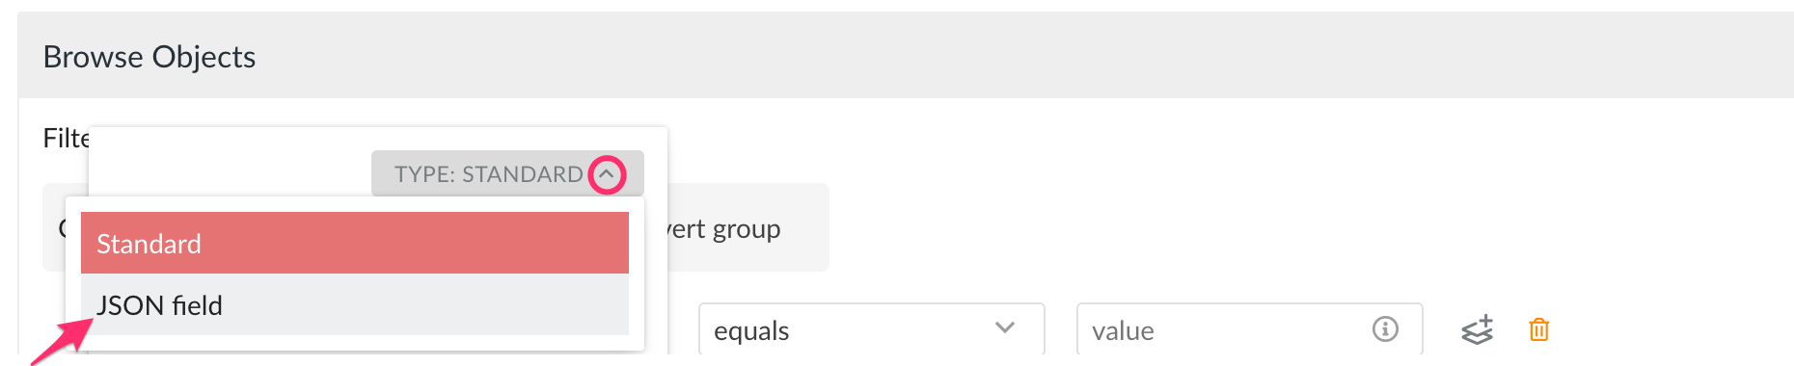Expand the equals comparison dropdown

point(871,329)
